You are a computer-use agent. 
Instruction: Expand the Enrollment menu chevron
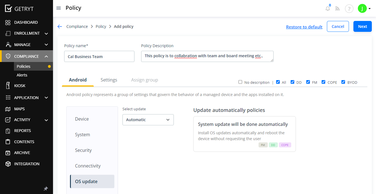pos(46,33)
